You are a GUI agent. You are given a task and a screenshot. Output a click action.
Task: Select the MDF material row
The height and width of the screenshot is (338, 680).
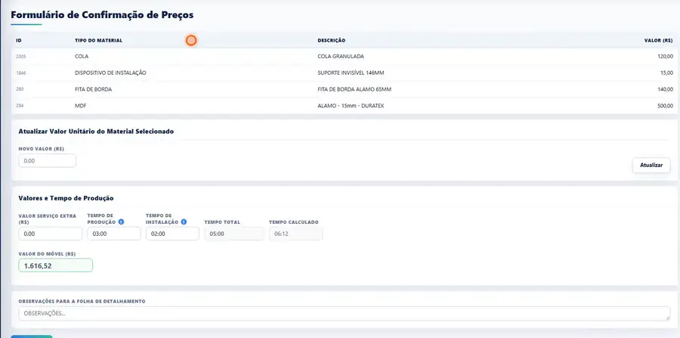[x=345, y=105]
